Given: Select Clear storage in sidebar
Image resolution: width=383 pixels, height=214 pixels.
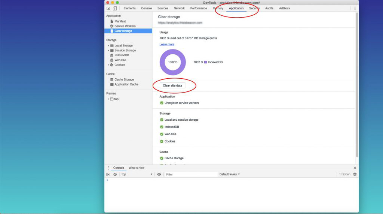Looking at the screenshot, I should coord(128,31).
